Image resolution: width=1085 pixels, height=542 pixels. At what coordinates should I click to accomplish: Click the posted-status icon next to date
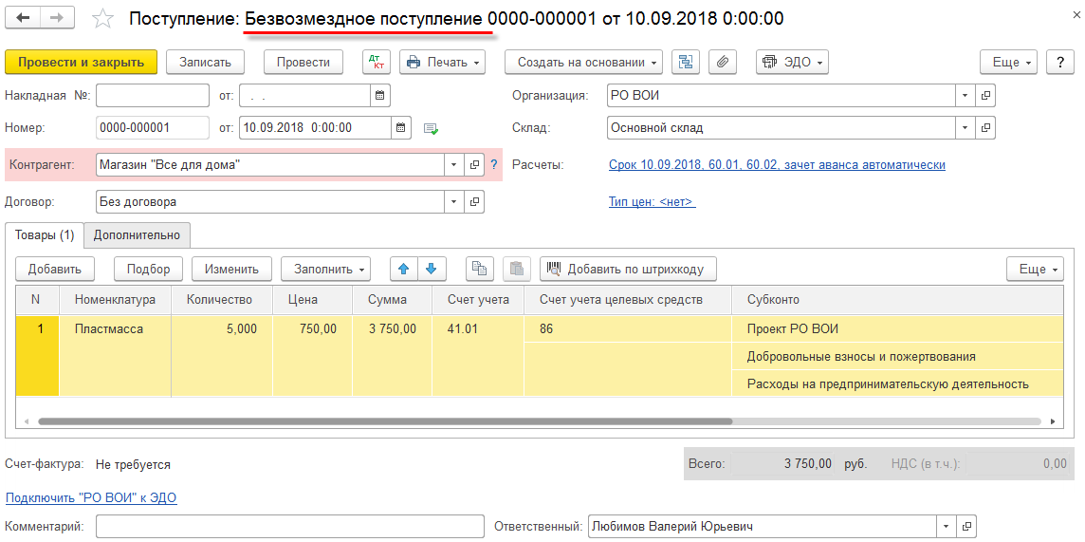coord(432,128)
